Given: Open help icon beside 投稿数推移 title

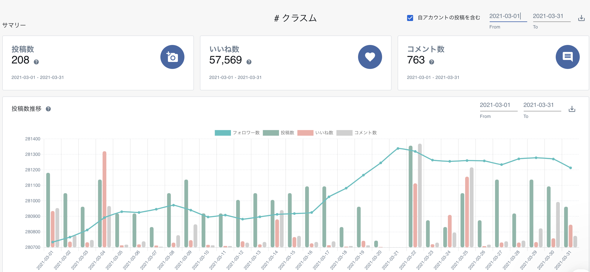Looking at the screenshot, I should 48,109.
